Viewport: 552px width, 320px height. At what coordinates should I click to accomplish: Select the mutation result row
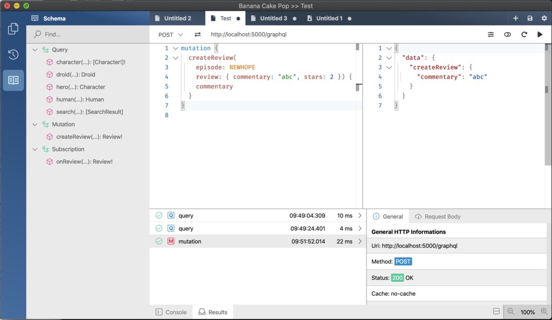coord(258,241)
